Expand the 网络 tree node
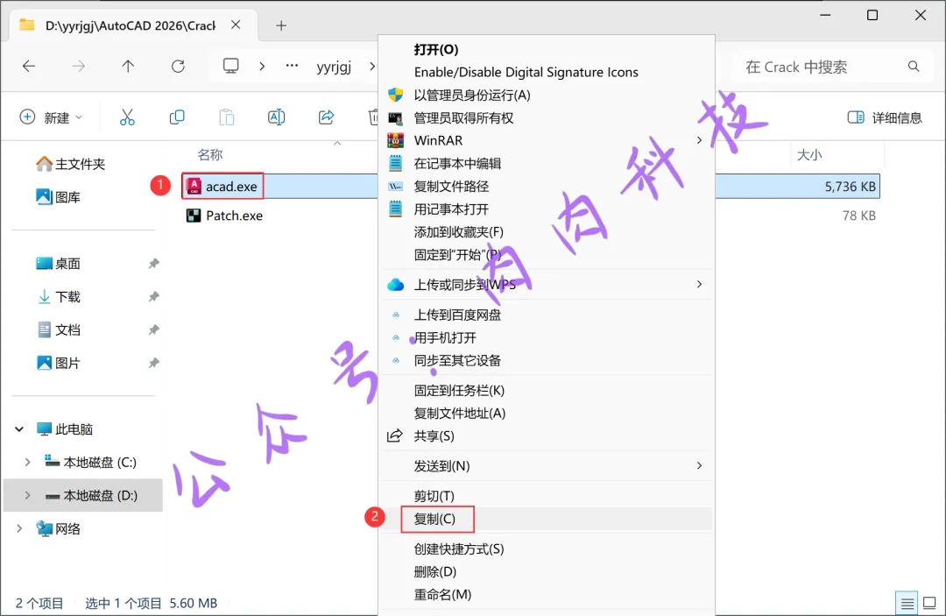Viewport: 946px width, 616px height. (x=19, y=528)
